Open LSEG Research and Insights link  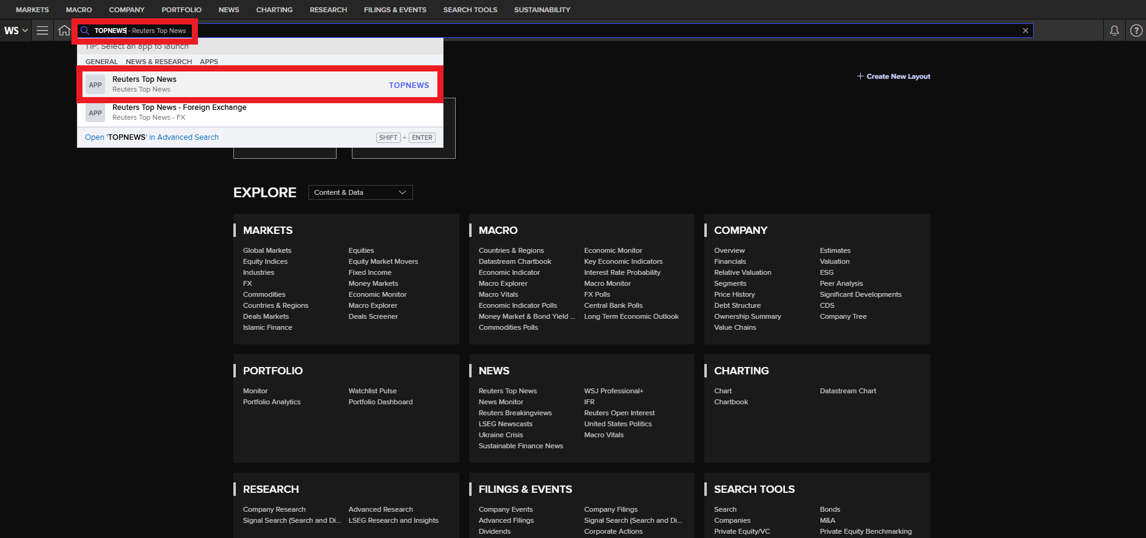(x=393, y=520)
